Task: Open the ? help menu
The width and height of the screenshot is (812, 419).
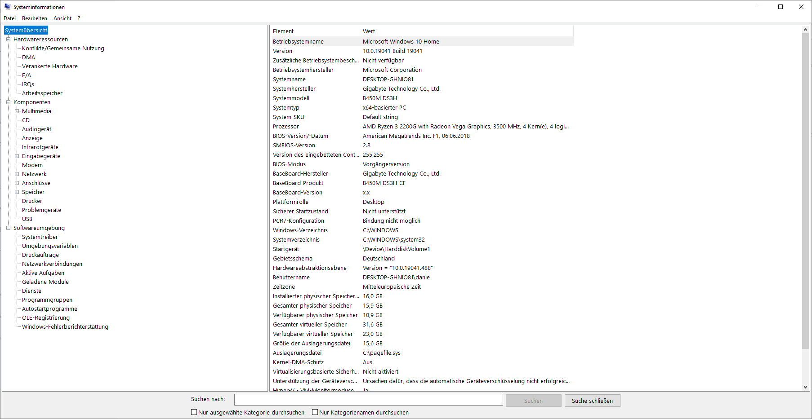Action: [79, 18]
